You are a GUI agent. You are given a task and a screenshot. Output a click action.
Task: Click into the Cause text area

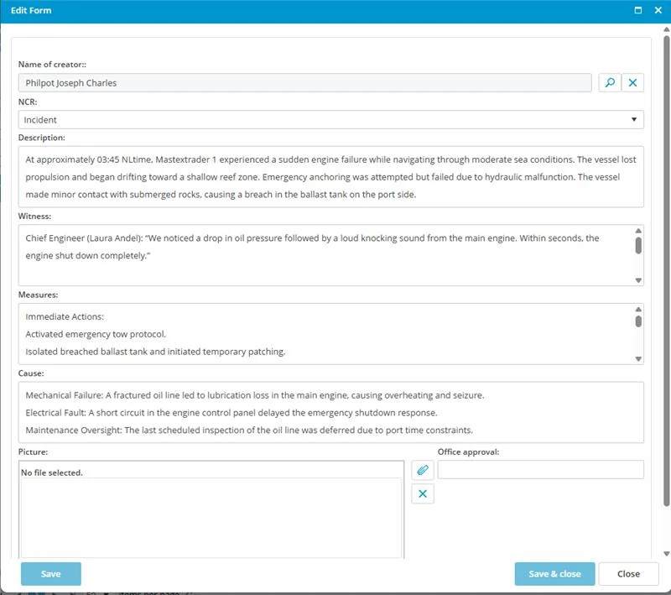tap(330, 412)
